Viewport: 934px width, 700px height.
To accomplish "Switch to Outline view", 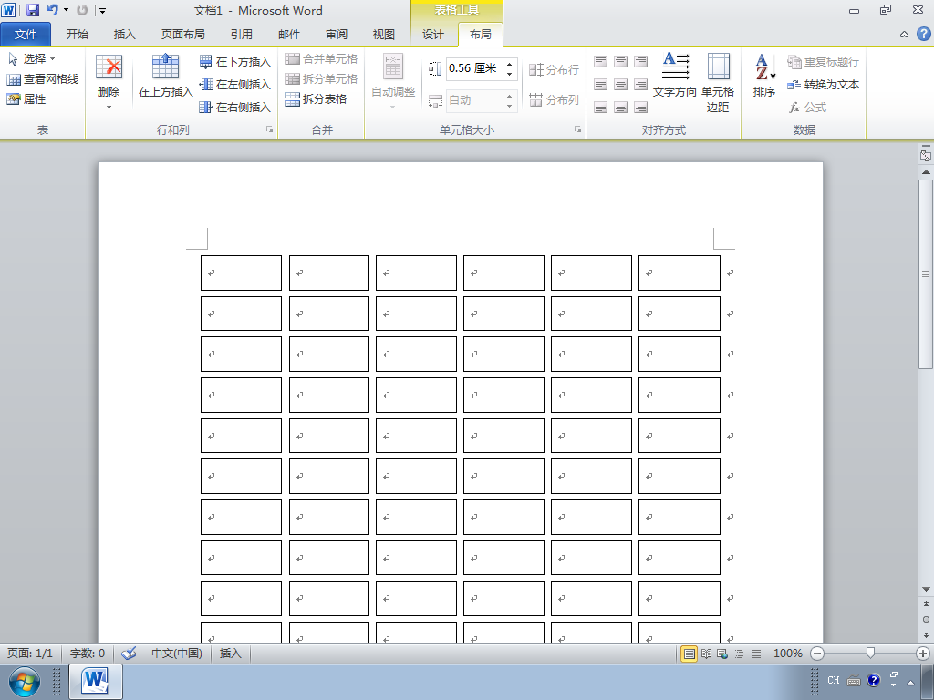I will [x=739, y=654].
